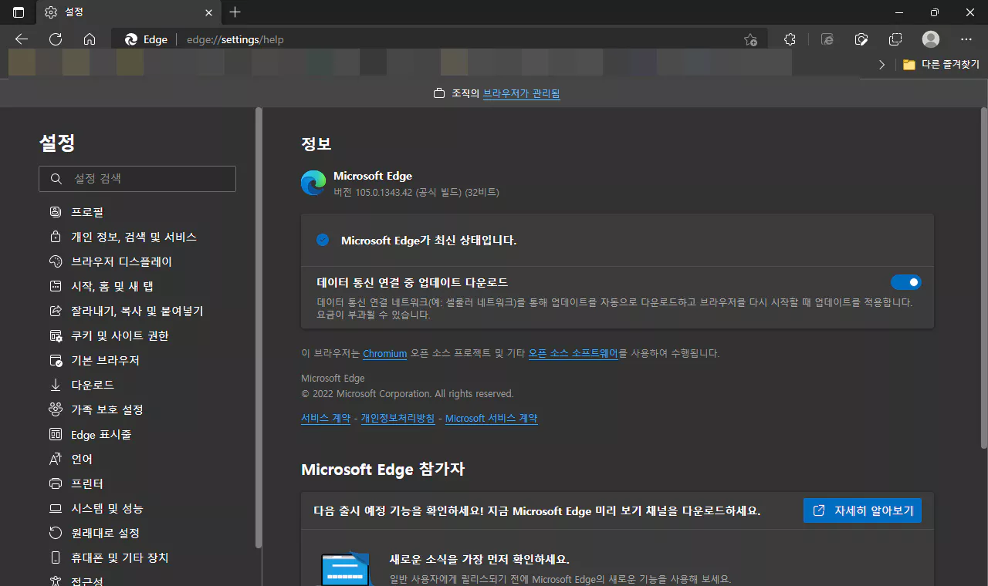The height and width of the screenshot is (586, 988).
Task: Select the 언어 icon in sidebar
Action: (x=56, y=459)
